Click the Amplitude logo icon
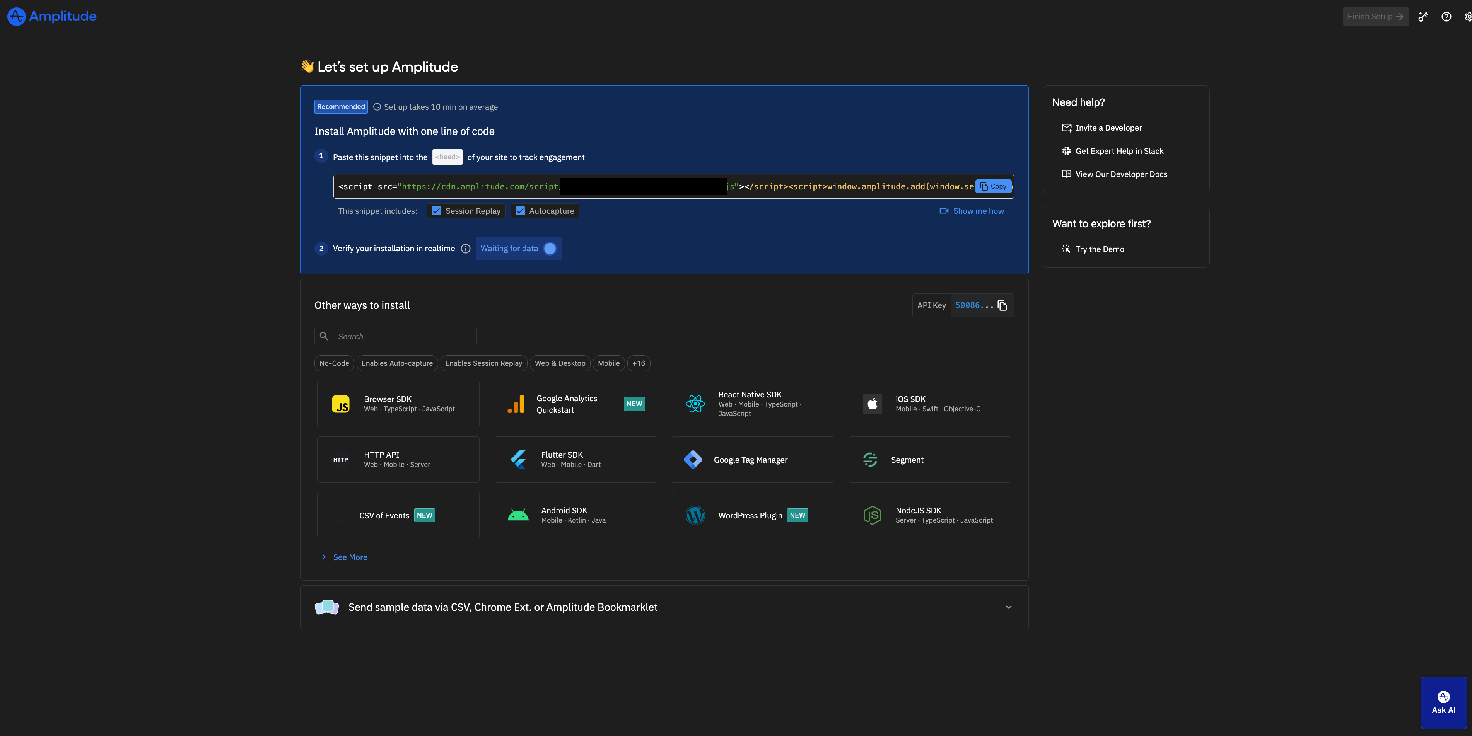 [x=16, y=17]
